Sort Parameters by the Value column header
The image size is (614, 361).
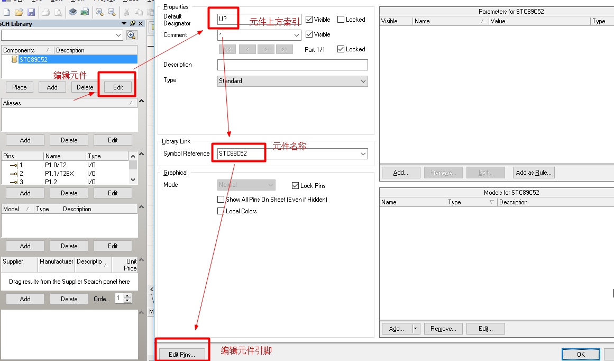[x=539, y=21]
